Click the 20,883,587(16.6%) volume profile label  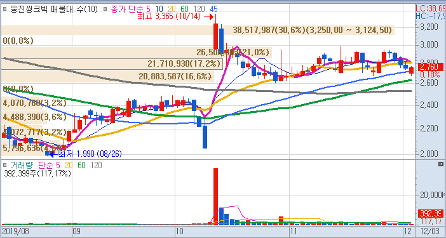[x=175, y=76]
